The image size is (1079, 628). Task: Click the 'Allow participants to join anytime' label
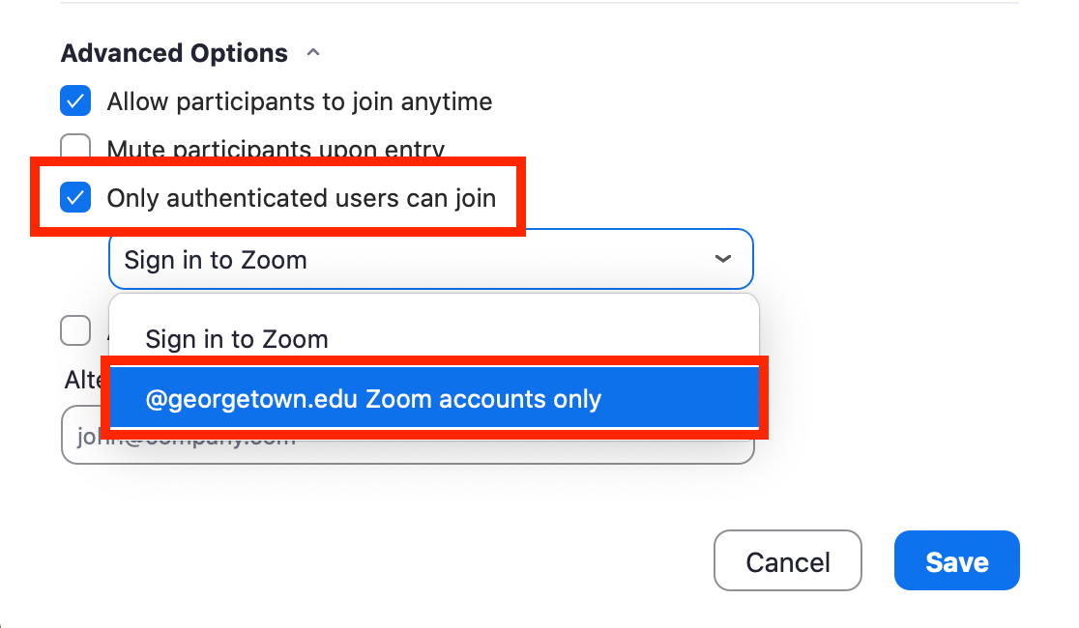[299, 101]
